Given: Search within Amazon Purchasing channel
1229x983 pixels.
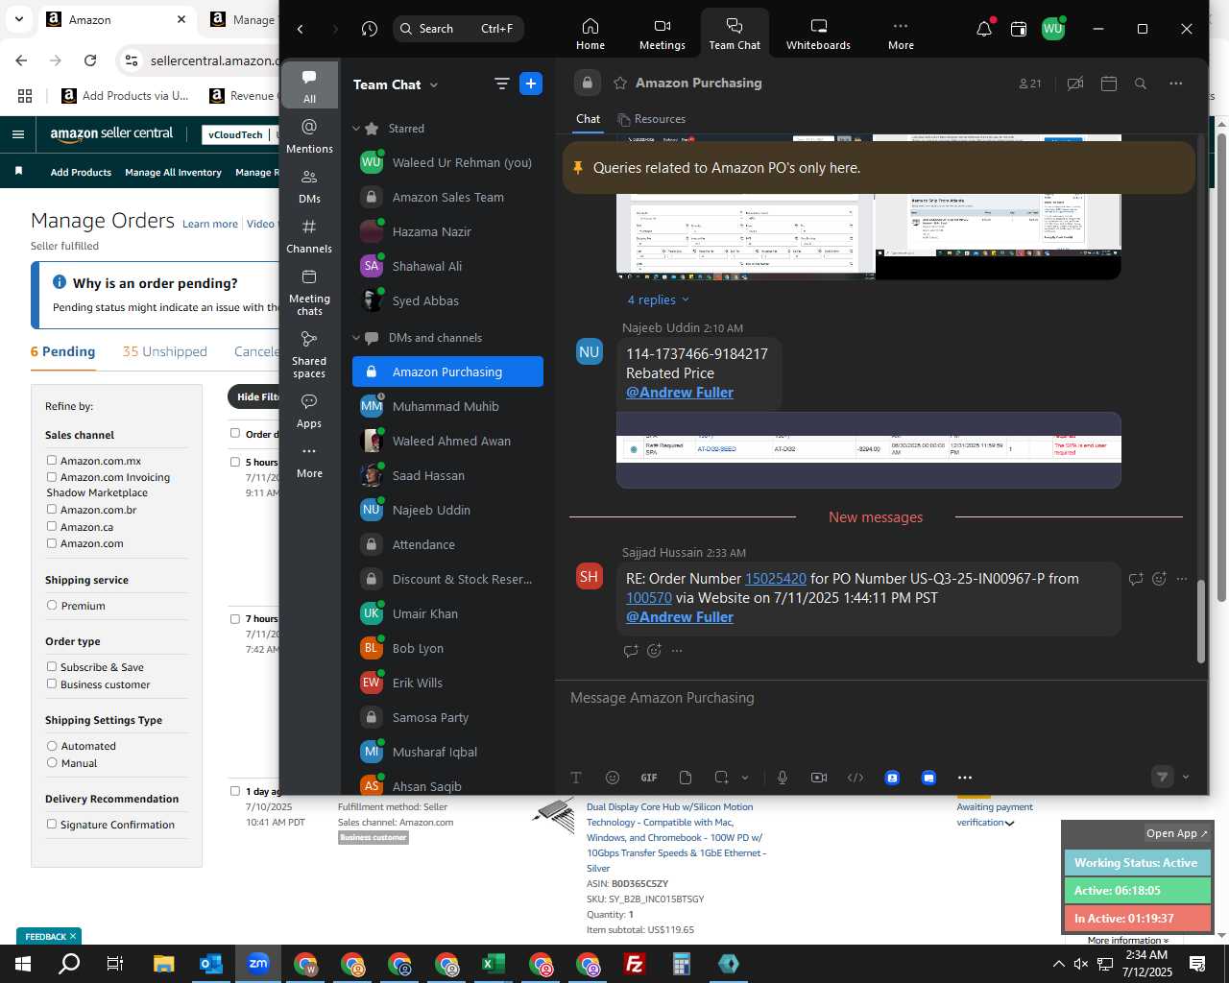Looking at the screenshot, I should coord(1141,84).
